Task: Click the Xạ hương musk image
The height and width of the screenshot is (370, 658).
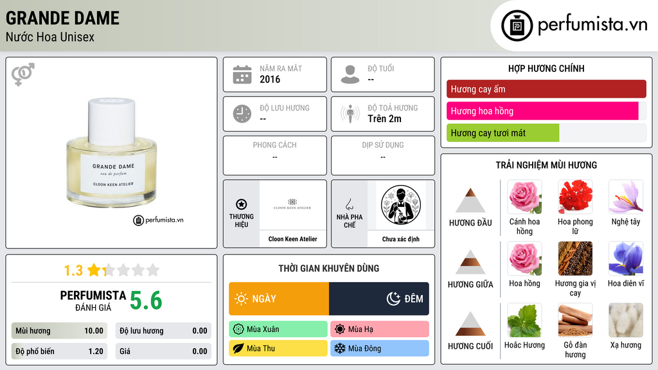Action: (x=626, y=321)
